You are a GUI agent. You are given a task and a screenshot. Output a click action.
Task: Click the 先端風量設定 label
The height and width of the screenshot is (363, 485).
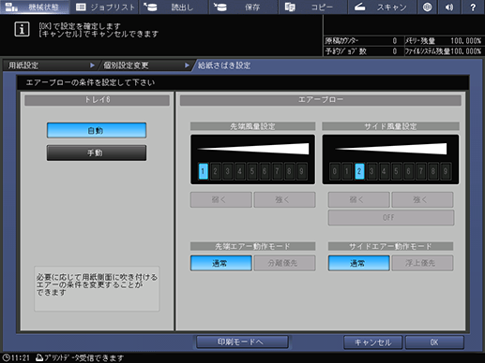pyautogui.click(x=252, y=126)
